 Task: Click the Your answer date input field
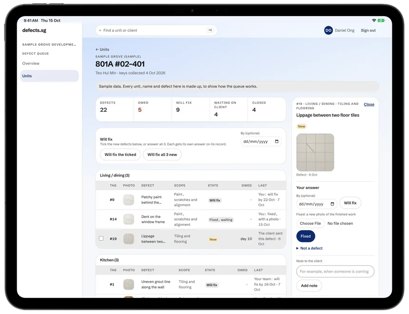tap(316, 204)
